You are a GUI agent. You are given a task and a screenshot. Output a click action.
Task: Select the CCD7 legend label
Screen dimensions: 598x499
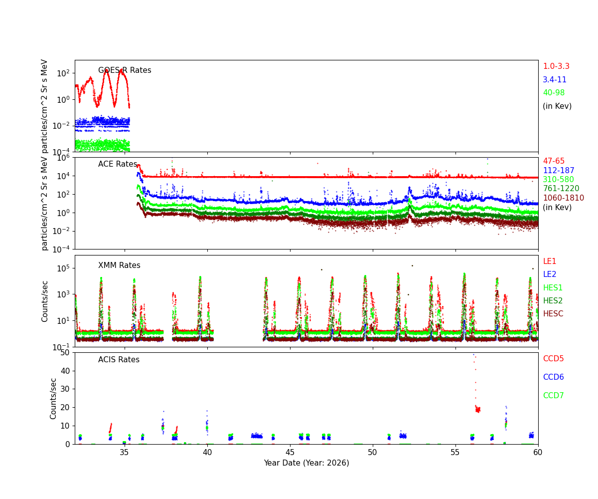pyautogui.click(x=553, y=396)
